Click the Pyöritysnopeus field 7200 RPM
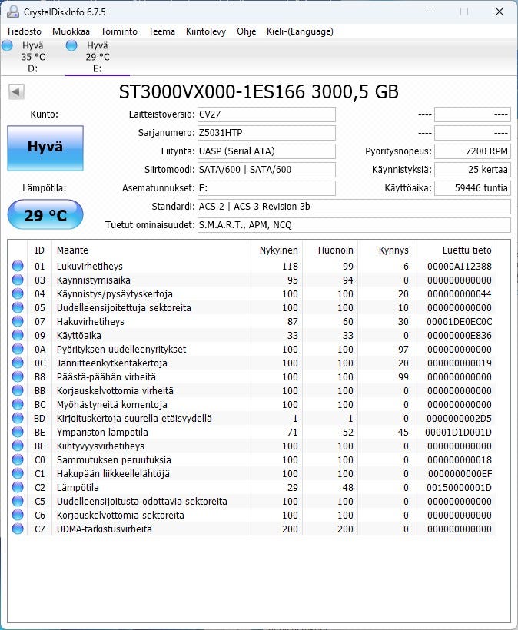Image resolution: width=518 pixels, height=630 pixels. pos(473,151)
